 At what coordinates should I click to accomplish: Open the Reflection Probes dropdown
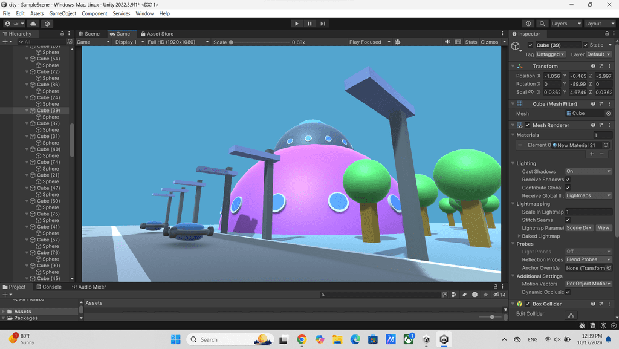pyautogui.click(x=589, y=259)
